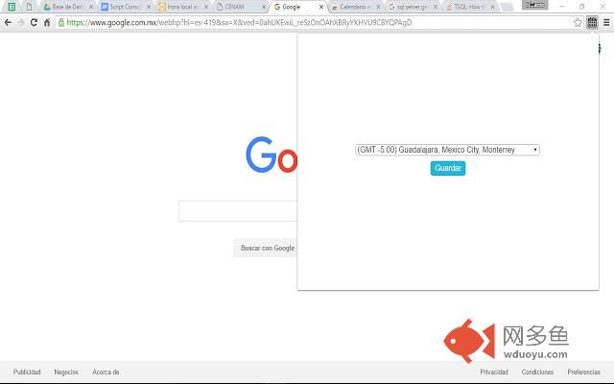Close the browser window
This screenshot has width=614, height=384.
(603, 7)
